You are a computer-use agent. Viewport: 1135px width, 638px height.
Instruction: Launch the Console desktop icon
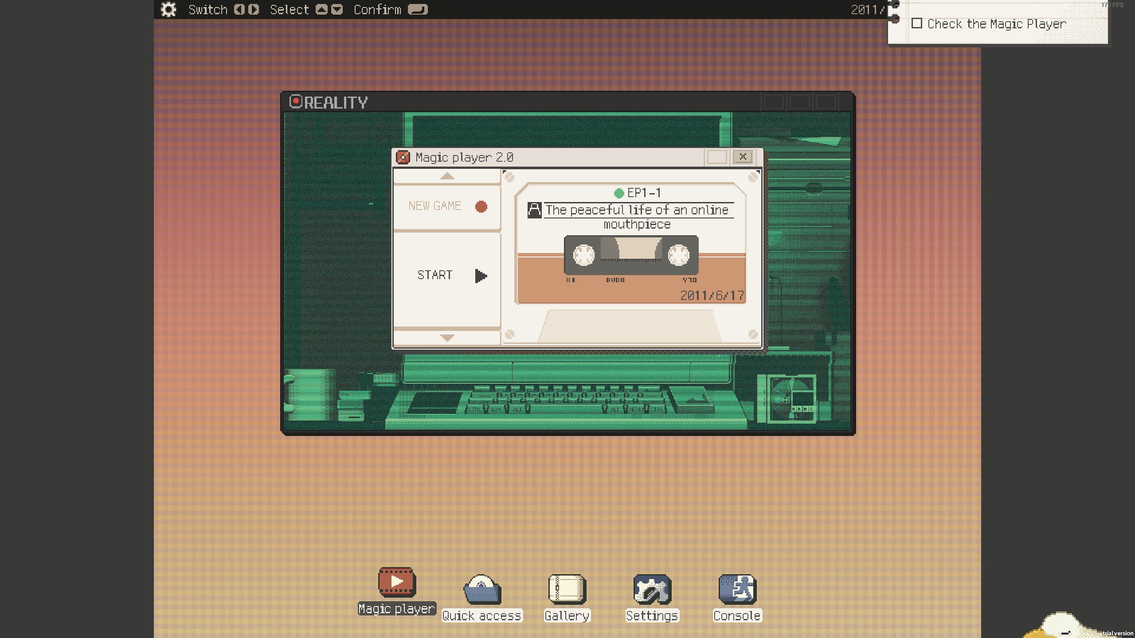[737, 589]
